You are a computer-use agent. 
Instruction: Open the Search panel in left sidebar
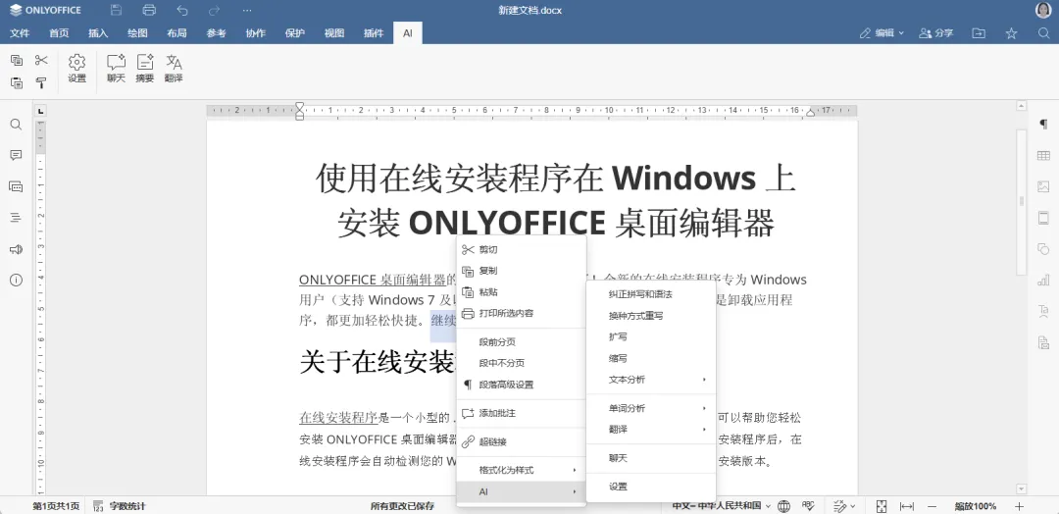pos(17,125)
